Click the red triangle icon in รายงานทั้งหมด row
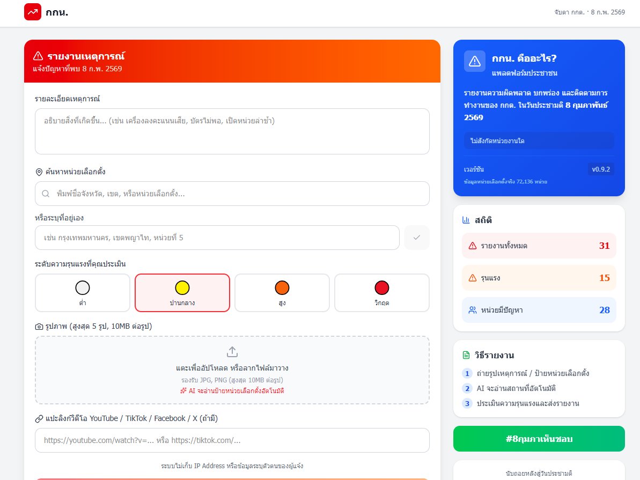This screenshot has height=480, width=640. (x=473, y=246)
